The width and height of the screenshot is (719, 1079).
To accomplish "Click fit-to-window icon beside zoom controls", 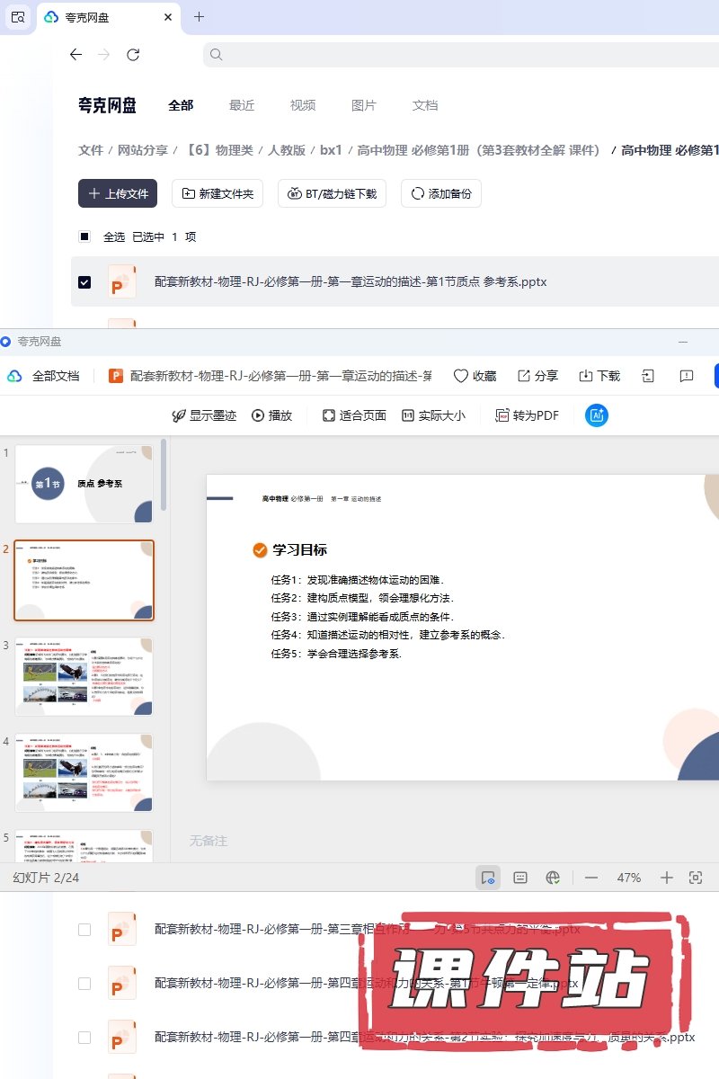I will tap(695, 878).
